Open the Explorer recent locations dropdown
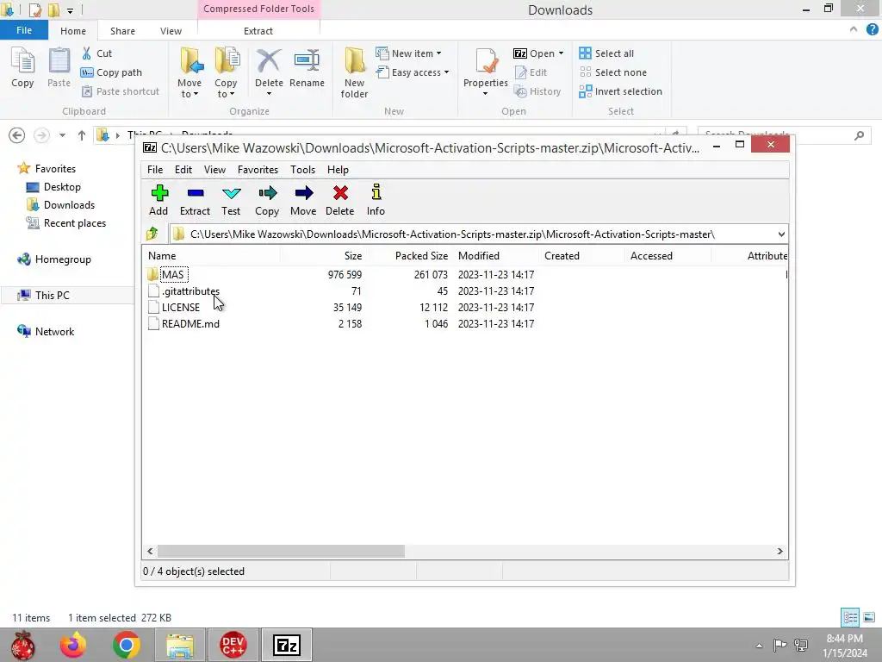Image resolution: width=882 pixels, height=662 pixels. [62, 135]
